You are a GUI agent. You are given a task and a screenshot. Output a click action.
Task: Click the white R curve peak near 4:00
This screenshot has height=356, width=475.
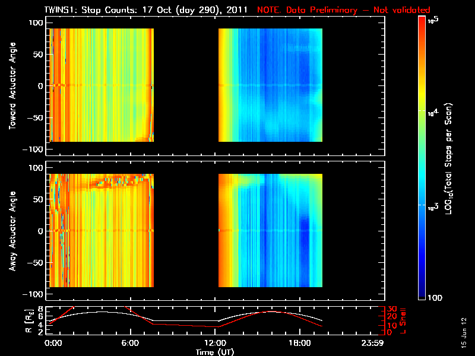(x=102, y=312)
